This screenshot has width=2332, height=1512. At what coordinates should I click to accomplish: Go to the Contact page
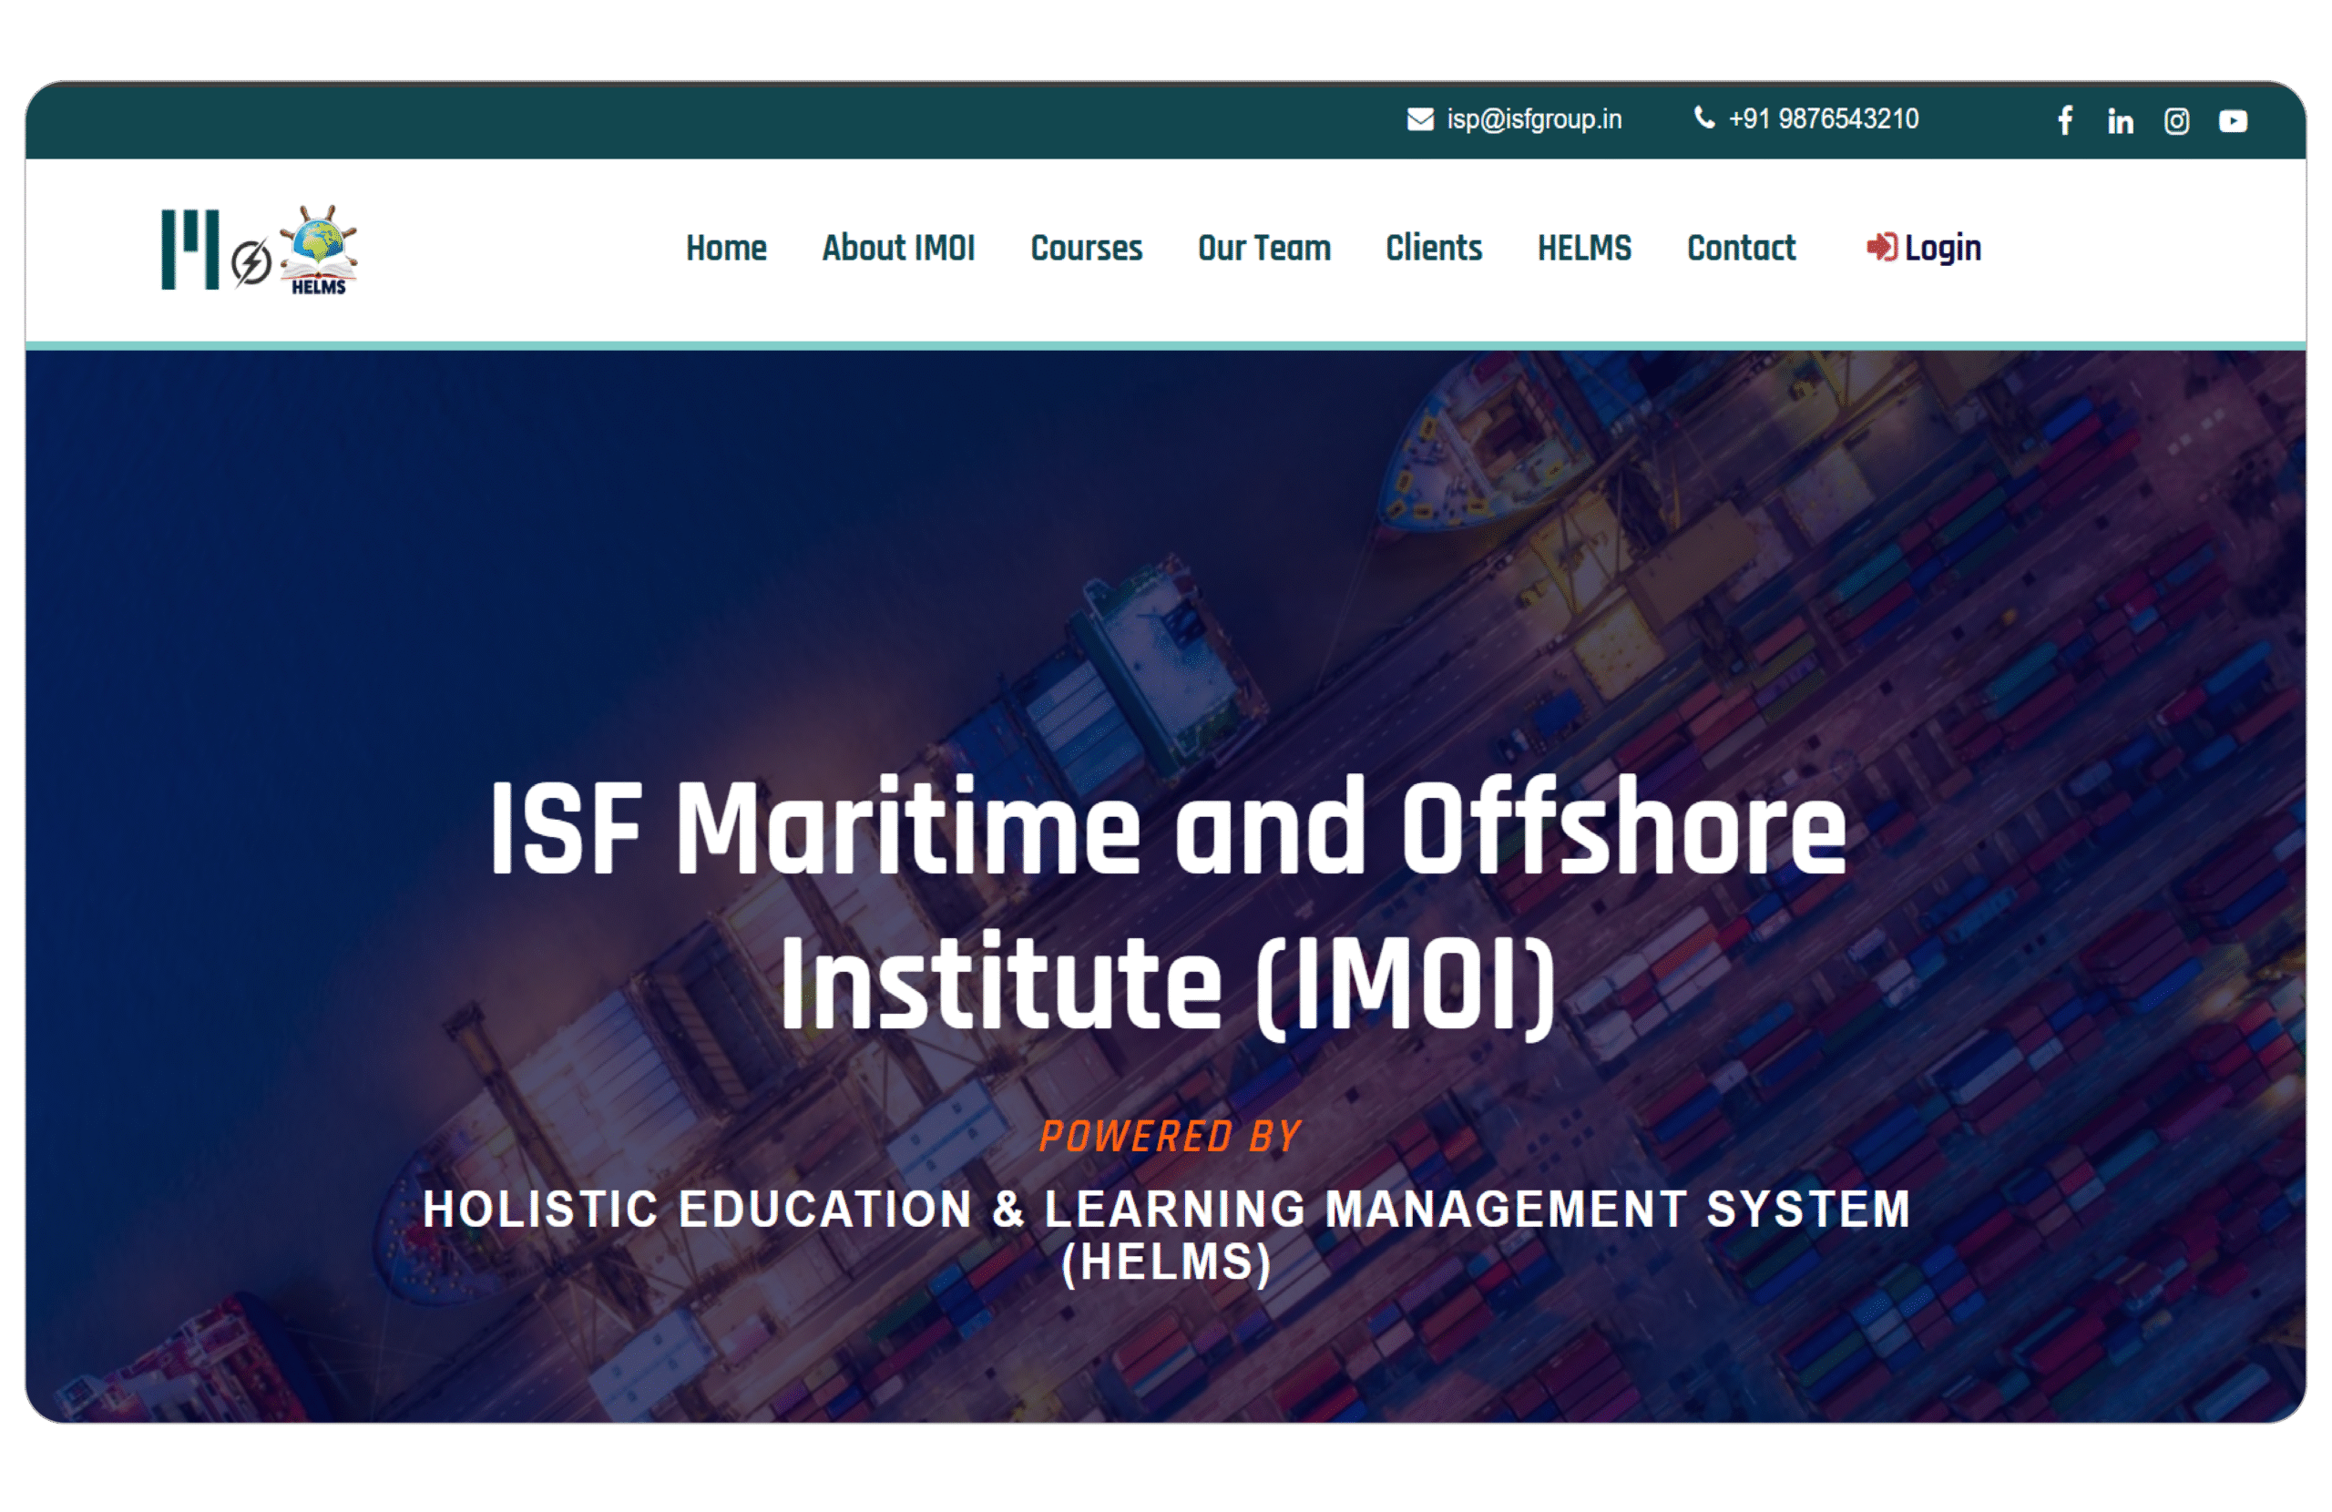click(1741, 248)
